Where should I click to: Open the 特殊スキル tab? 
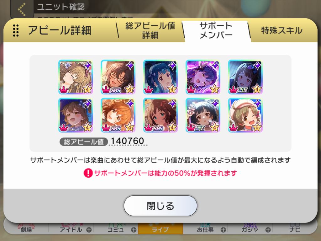(282, 31)
